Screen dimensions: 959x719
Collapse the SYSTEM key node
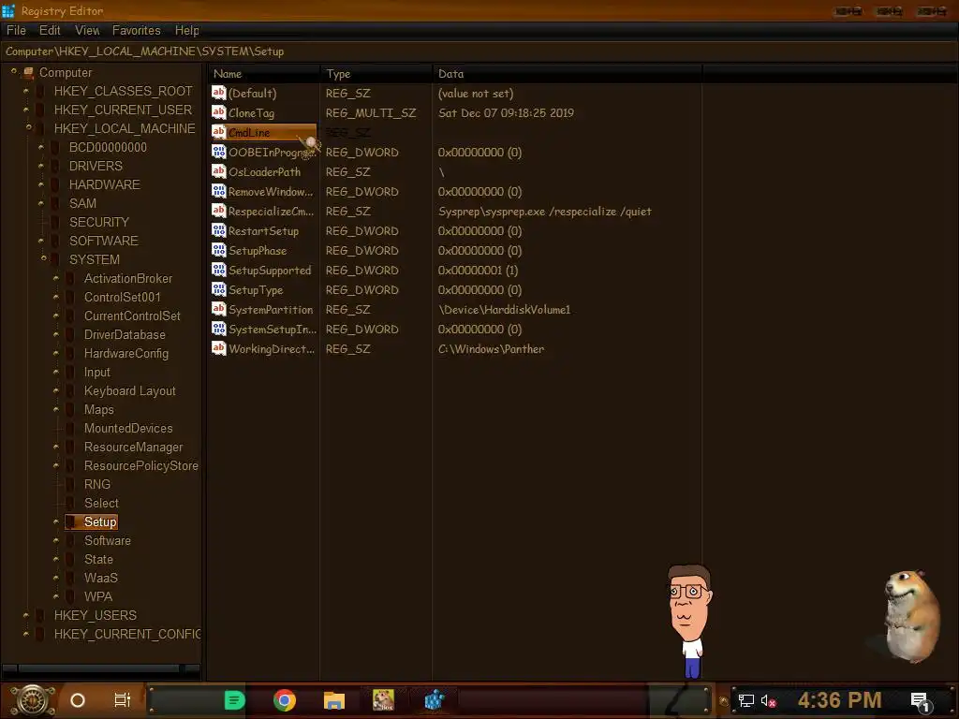(x=43, y=258)
